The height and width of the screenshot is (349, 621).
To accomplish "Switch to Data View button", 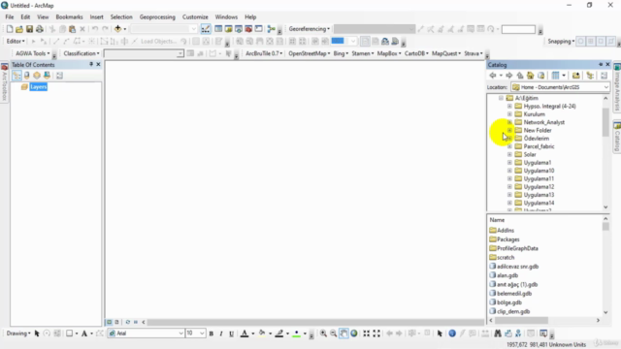I will pos(110,322).
